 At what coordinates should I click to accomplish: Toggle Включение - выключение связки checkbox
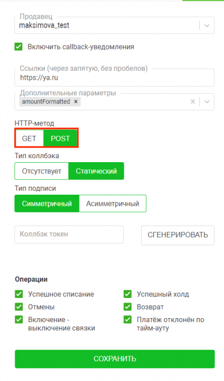[19, 319]
